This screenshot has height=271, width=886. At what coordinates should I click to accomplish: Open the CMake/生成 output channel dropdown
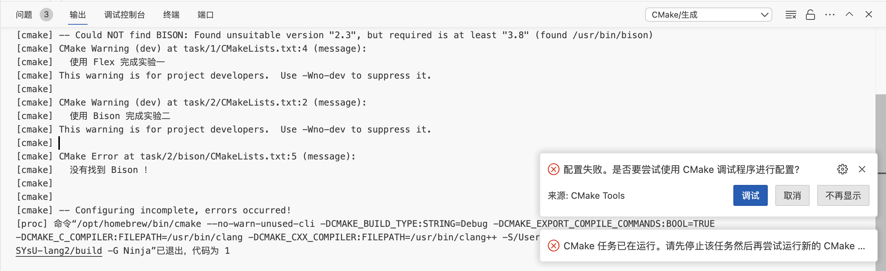(708, 15)
